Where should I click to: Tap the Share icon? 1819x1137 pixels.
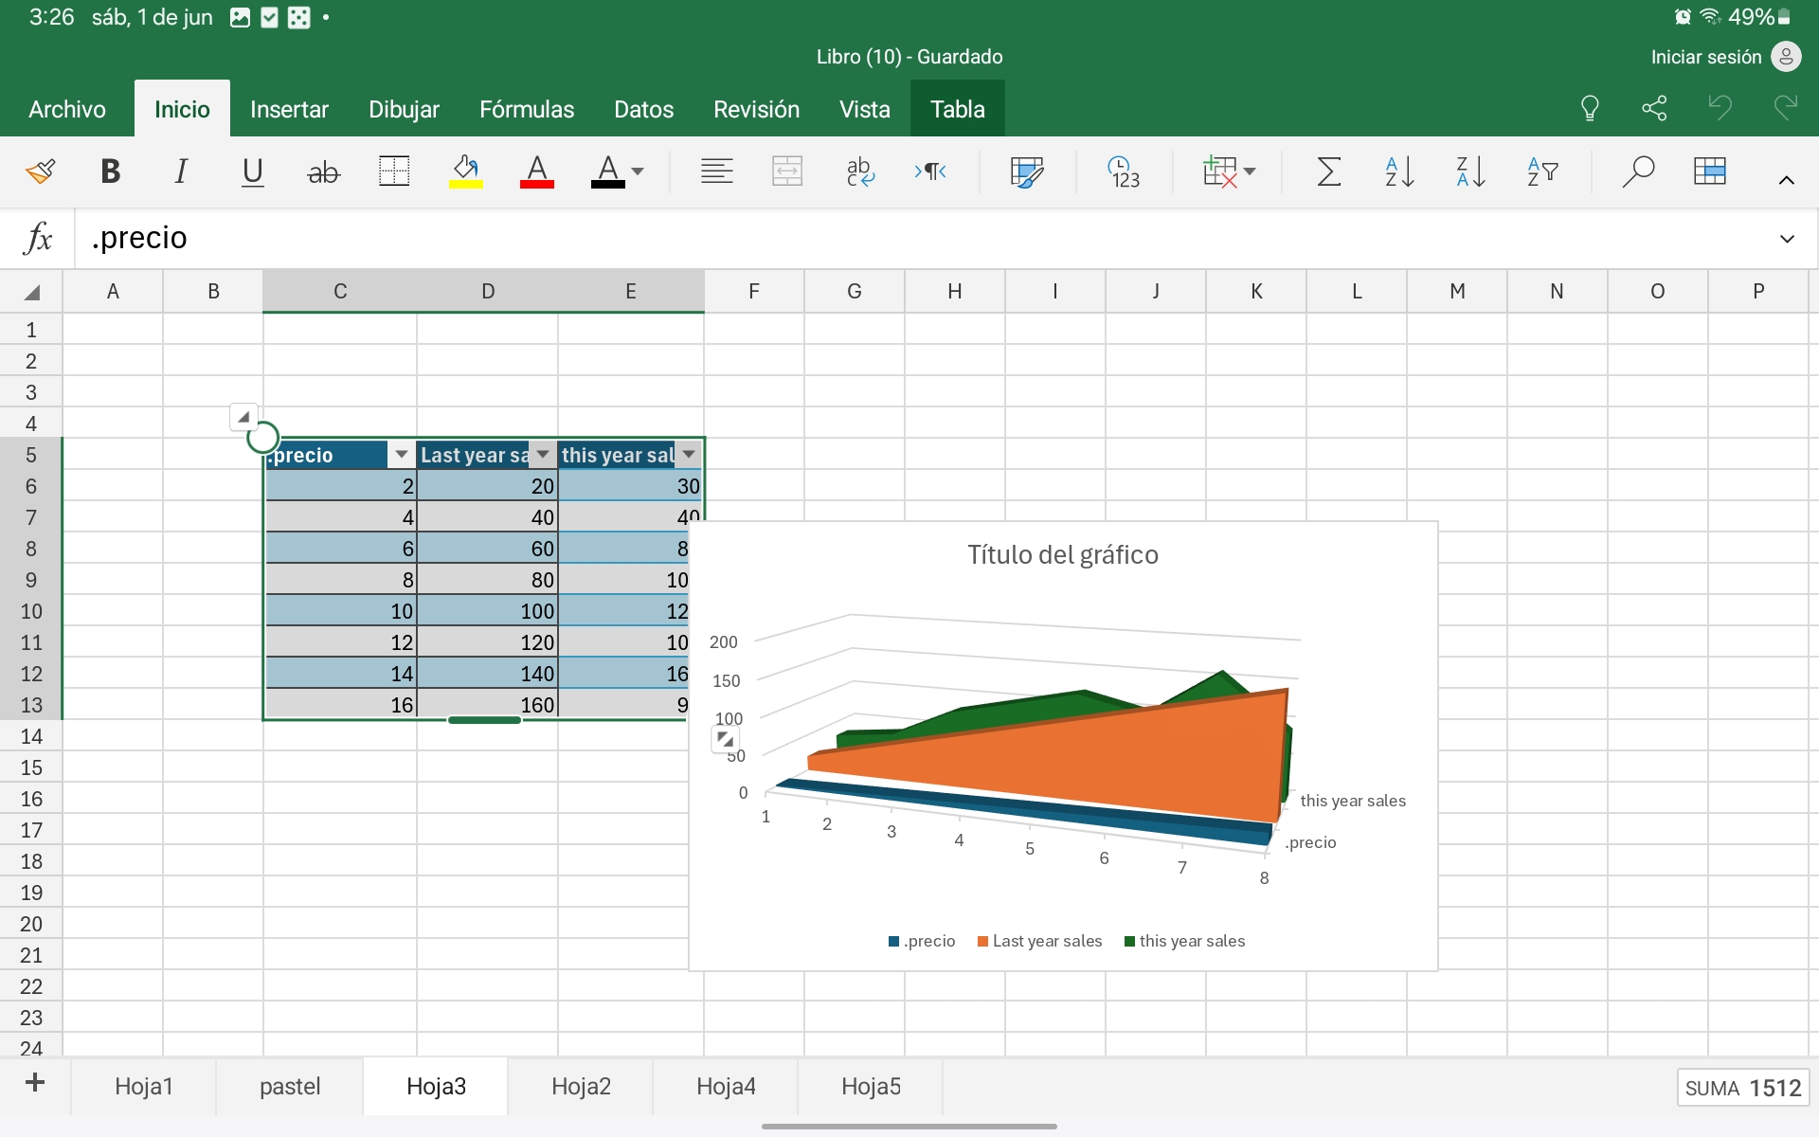[1654, 108]
